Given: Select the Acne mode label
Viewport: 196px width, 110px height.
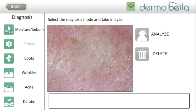Looking at the screenshot, I should pos(29,87).
